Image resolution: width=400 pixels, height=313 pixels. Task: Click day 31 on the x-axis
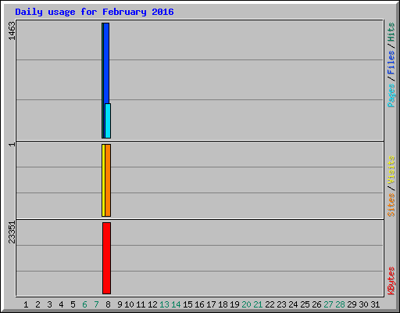click(375, 304)
